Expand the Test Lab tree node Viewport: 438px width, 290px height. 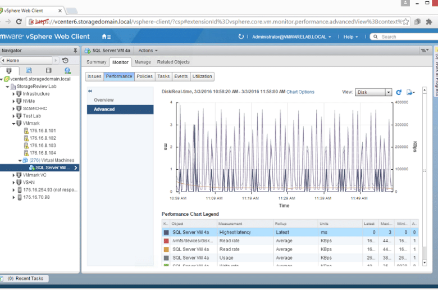[x=13, y=116]
